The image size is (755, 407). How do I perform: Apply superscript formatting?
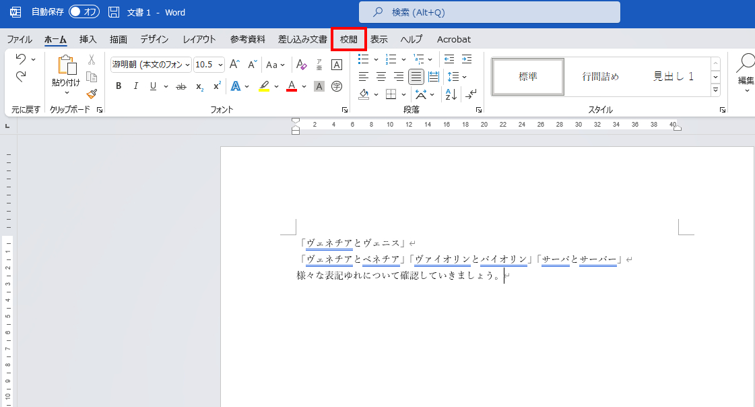tap(217, 86)
